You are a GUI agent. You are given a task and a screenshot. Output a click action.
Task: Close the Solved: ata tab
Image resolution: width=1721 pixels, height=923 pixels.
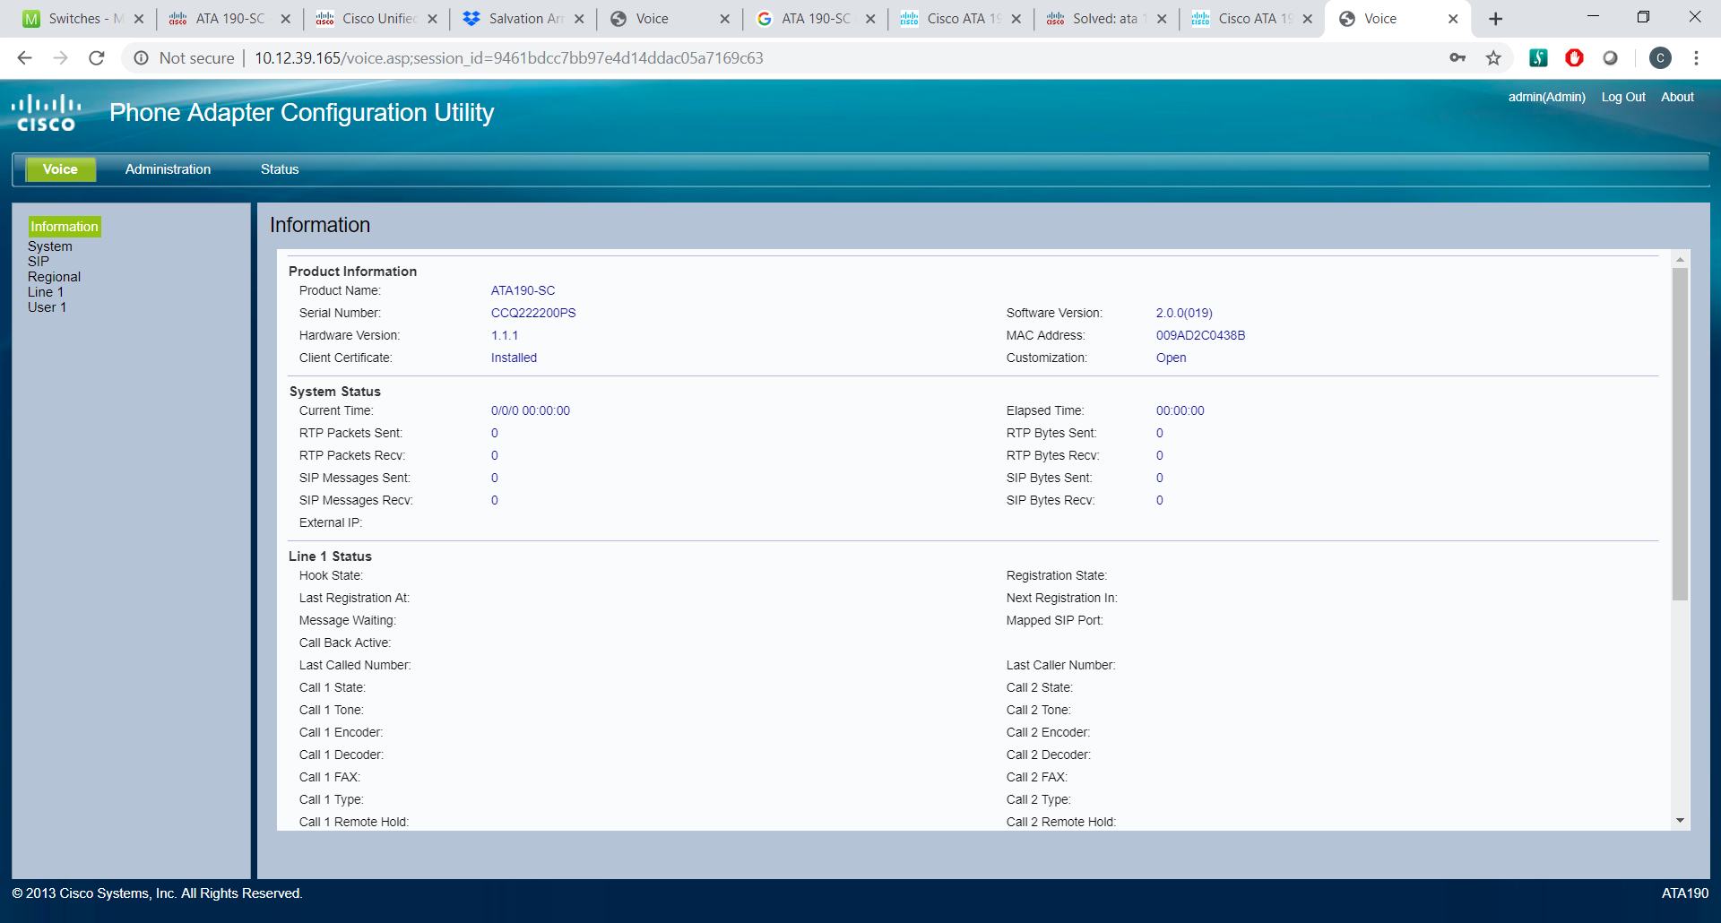1162,19
